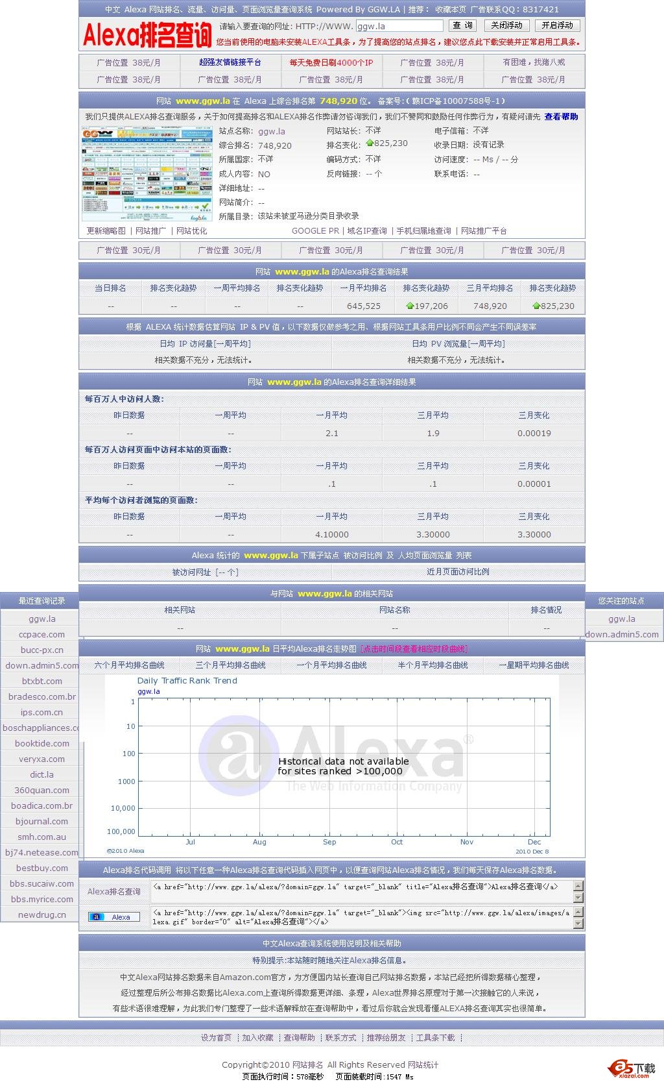Select 三个月平均排名曲线 tab
Image resolution: width=664 pixels, height=1082 pixels.
(x=230, y=665)
